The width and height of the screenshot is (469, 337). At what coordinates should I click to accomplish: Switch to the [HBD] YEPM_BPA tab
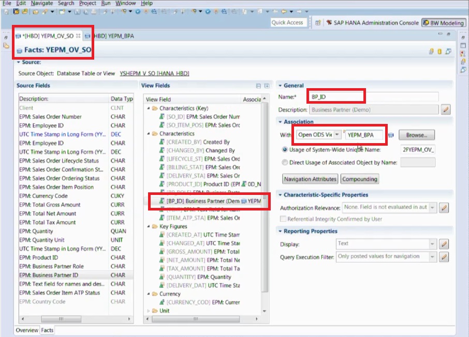pyautogui.click(x=113, y=36)
